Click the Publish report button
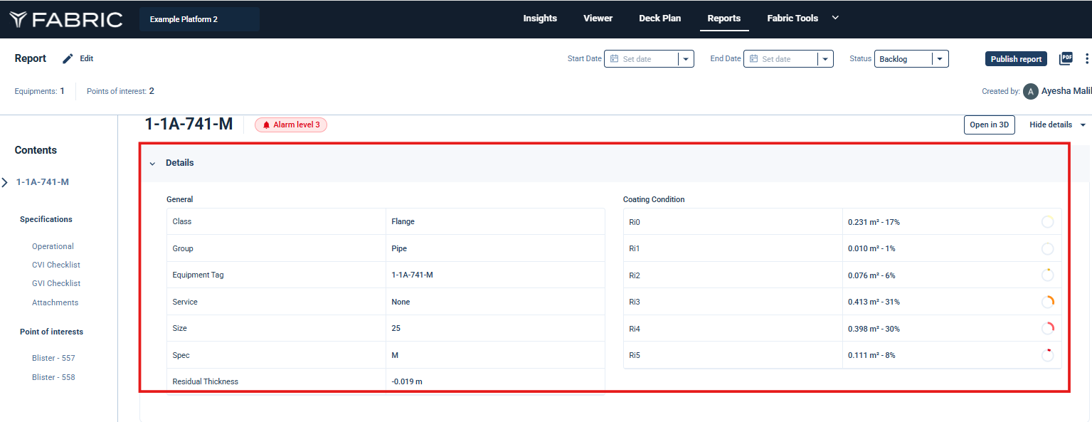 point(1016,59)
